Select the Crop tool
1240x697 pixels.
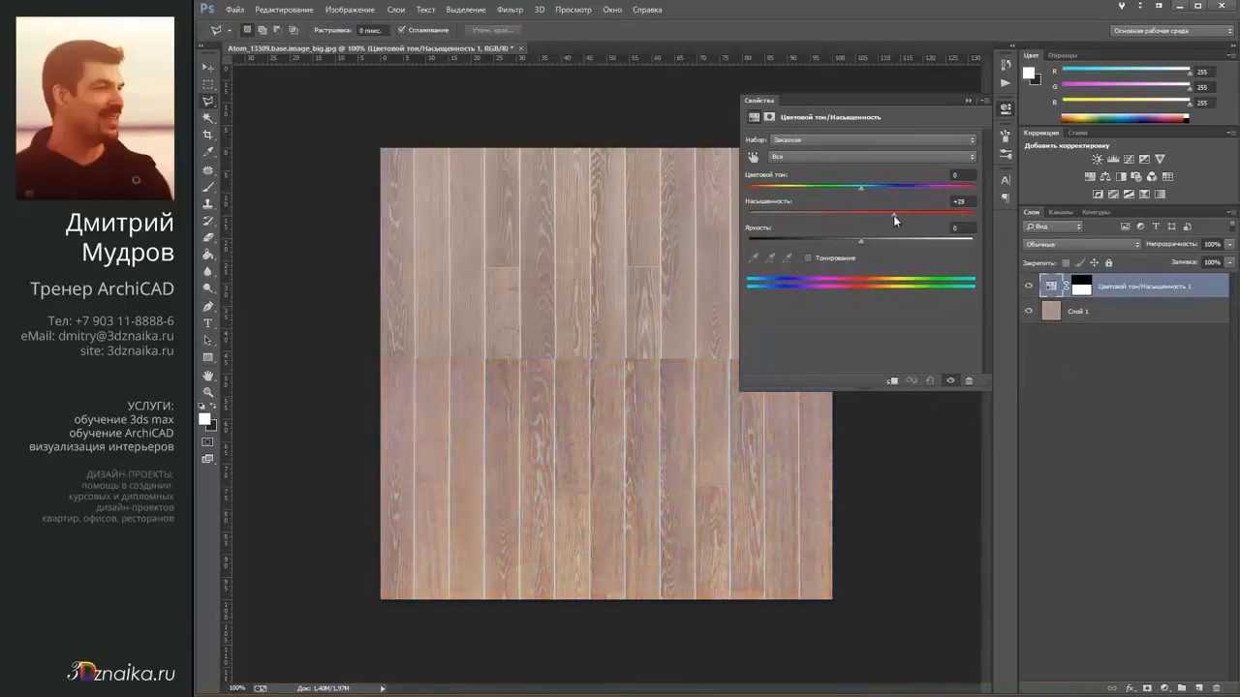point(208,135)
